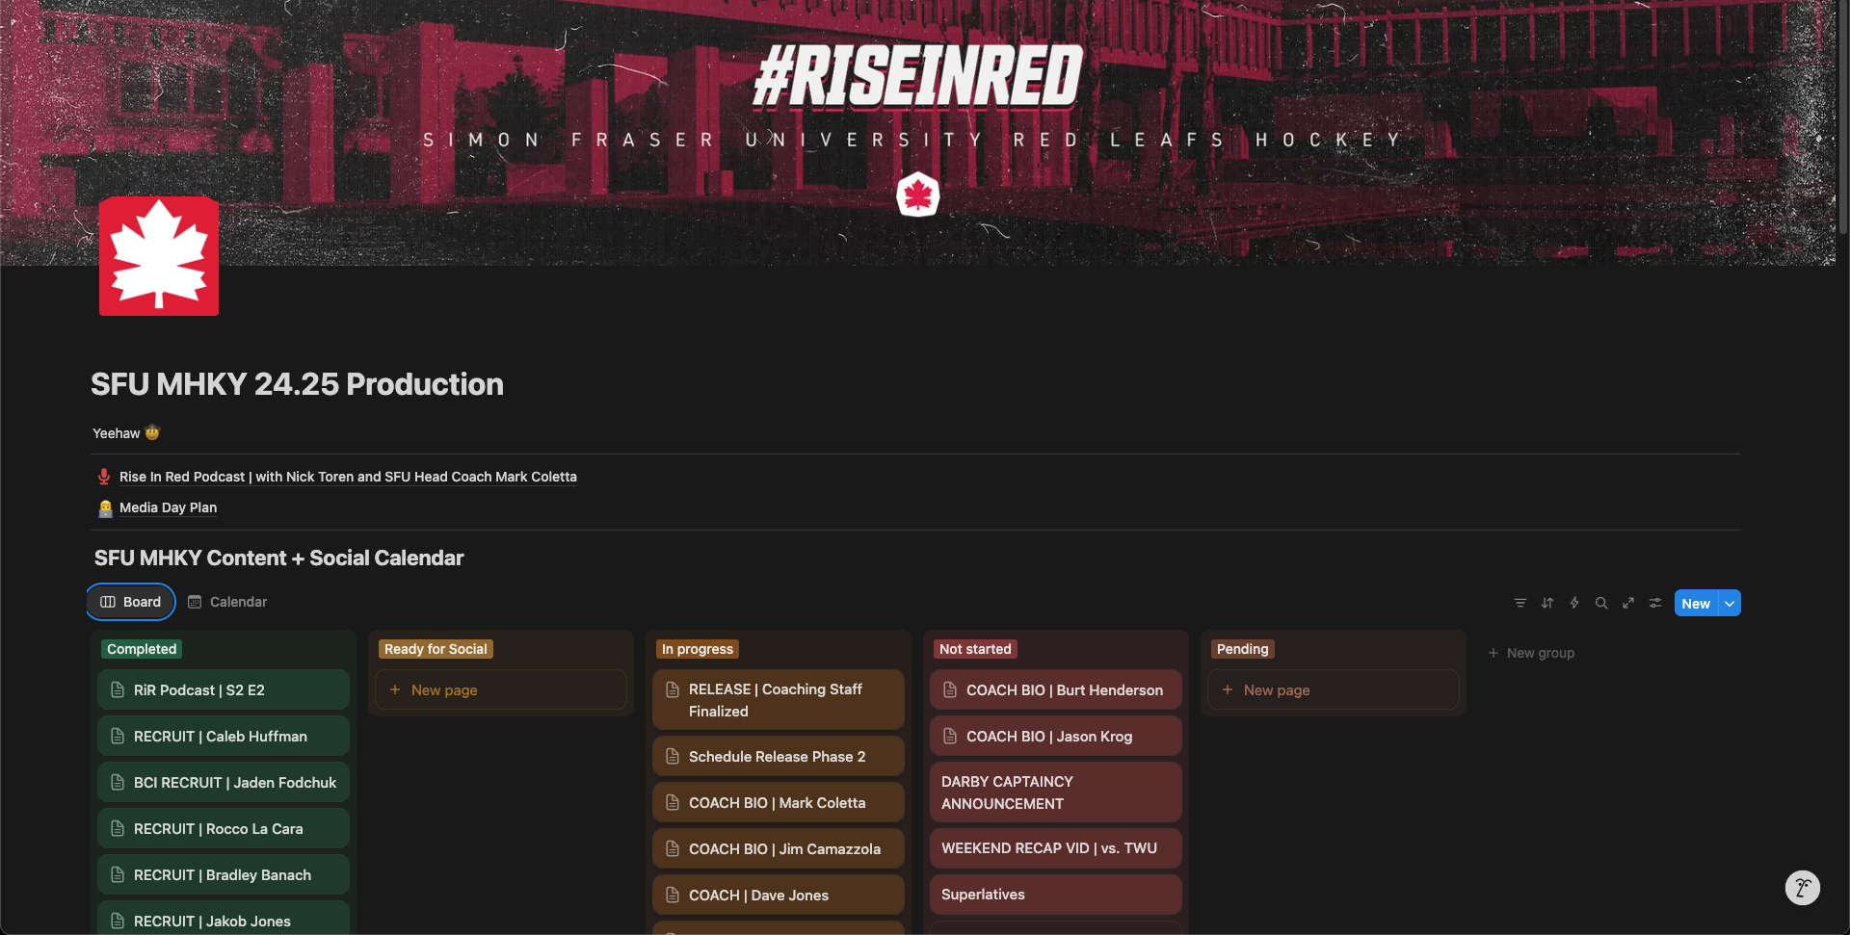Open RECRUIT | Caleb Huffman card title
The width and height of the screenshot is (1850, 935).
tap(221, 737)
